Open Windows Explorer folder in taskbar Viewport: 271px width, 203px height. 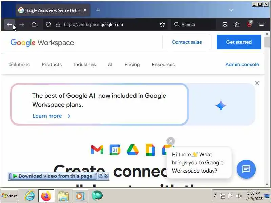(x=63, y=196)
